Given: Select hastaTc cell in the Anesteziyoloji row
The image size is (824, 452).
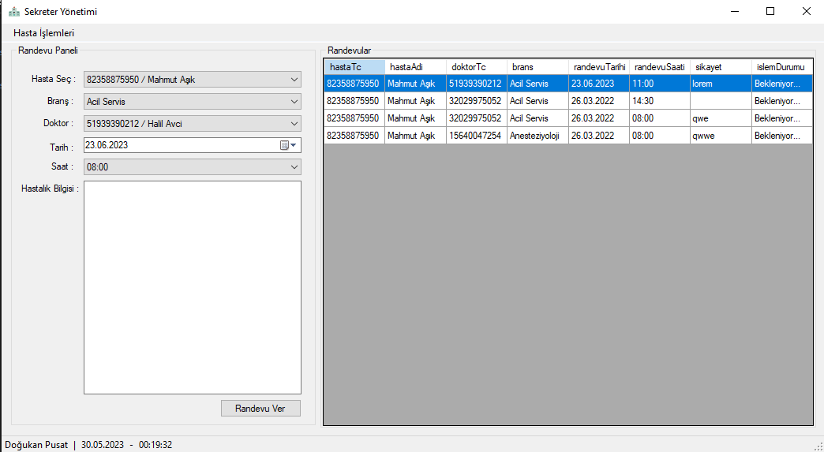Looking at the screenshot, I should 354,136.
